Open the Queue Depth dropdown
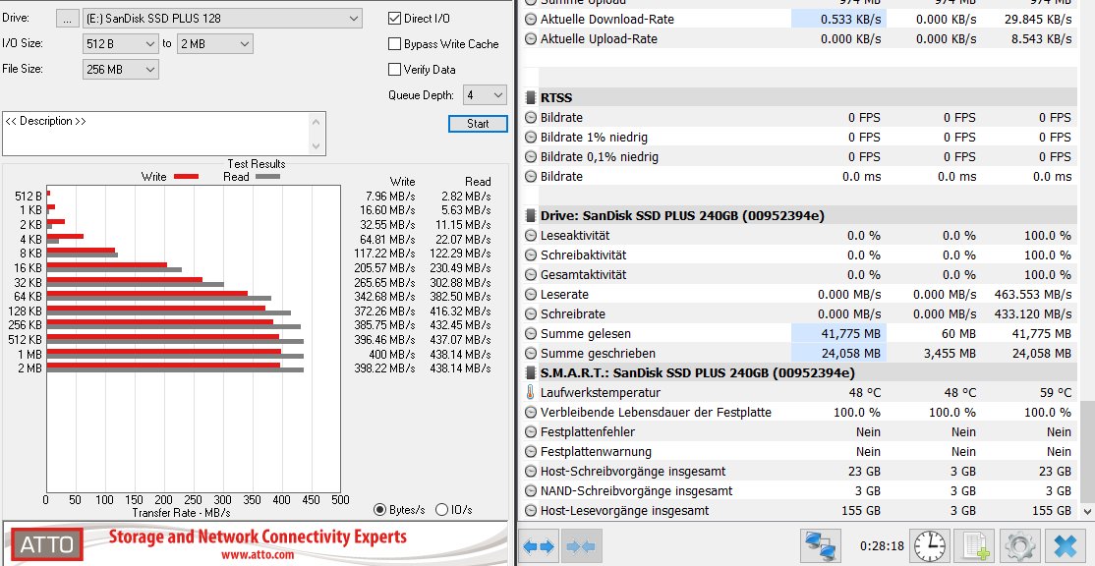Viewport: 1095px width, 566px height. tap(484, 95)
